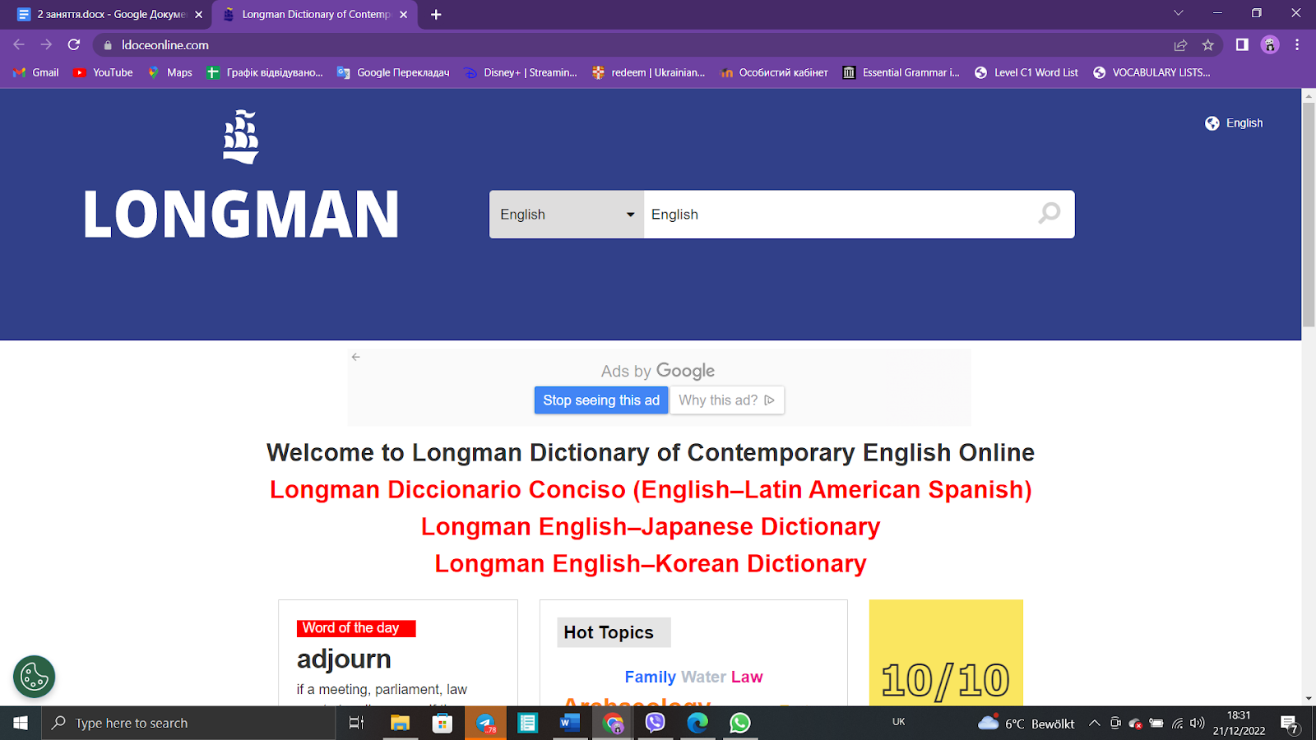Viewport: 1316px width, 740px height.
Task: Open the Chrome three-dot menu
Action: click(x=1297, y=44)
